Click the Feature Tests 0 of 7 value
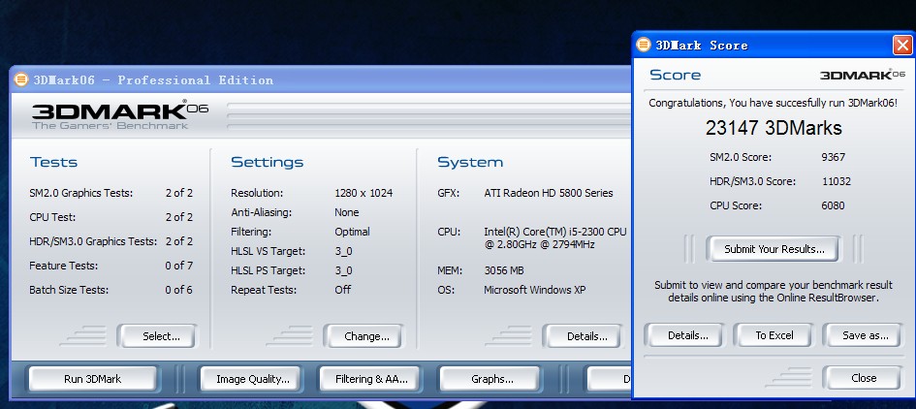 178,266
